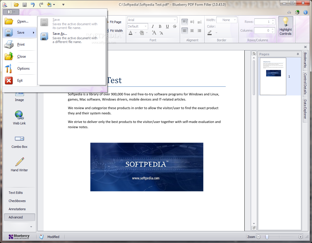
Task: Click the background fill color icon
Action: click(x=142, y=32)
